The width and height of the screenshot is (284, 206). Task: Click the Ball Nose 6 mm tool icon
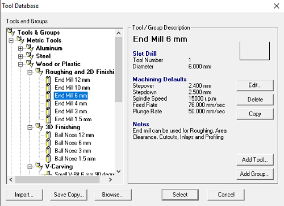(48, 143)
